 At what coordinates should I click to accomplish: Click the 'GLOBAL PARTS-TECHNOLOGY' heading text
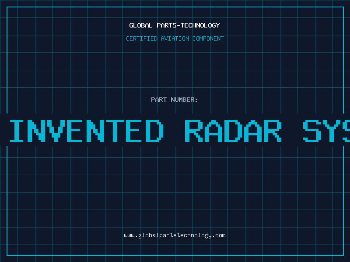[175, 25]
